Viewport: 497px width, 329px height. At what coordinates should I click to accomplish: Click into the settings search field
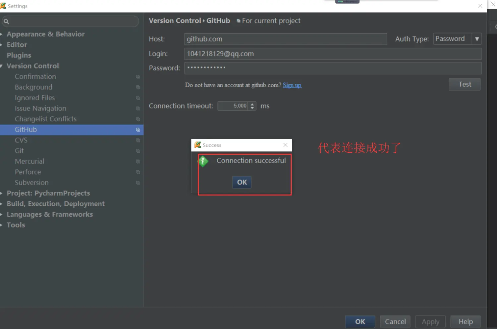click(x=70, y=21)
